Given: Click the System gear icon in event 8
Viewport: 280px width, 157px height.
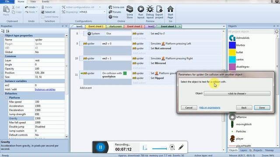Looking at the screenshot, I should 89,34.
